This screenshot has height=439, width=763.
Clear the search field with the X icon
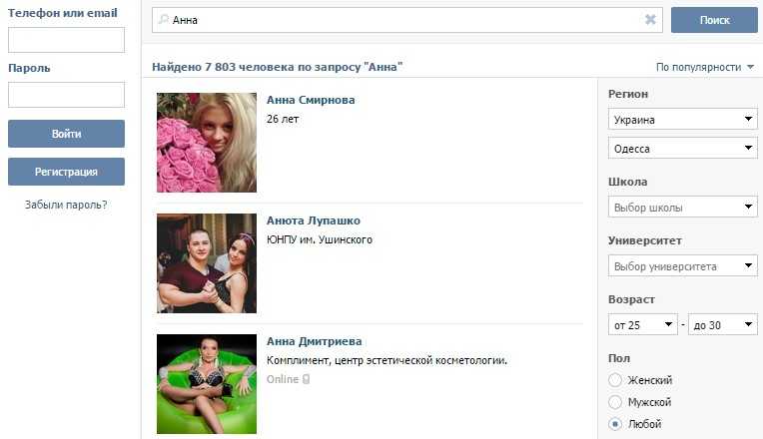pos(650,19)
